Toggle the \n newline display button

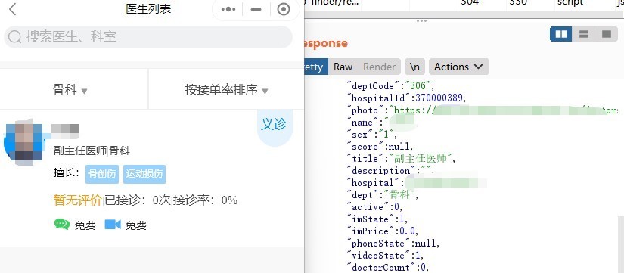414,67
